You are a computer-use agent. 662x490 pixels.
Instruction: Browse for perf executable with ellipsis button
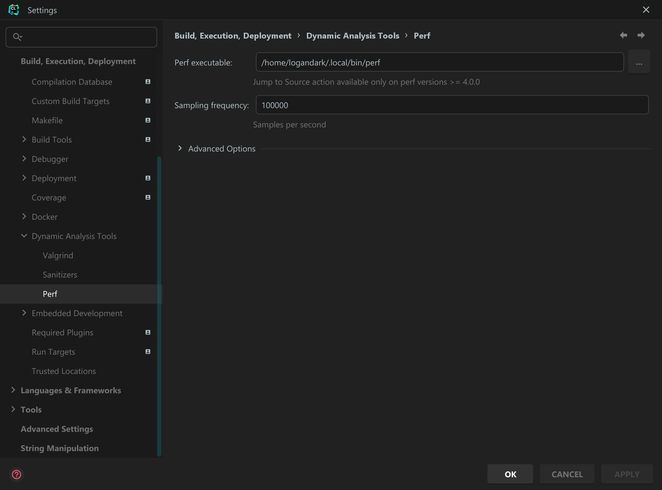(x=639, y=62)
